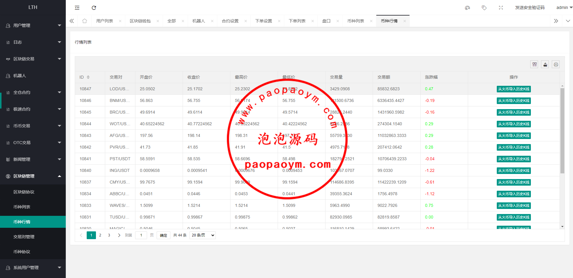The height and width of the screenshot is (278, 573).
Task: Click 发送安全验证码 link
Action: (530, 8)
